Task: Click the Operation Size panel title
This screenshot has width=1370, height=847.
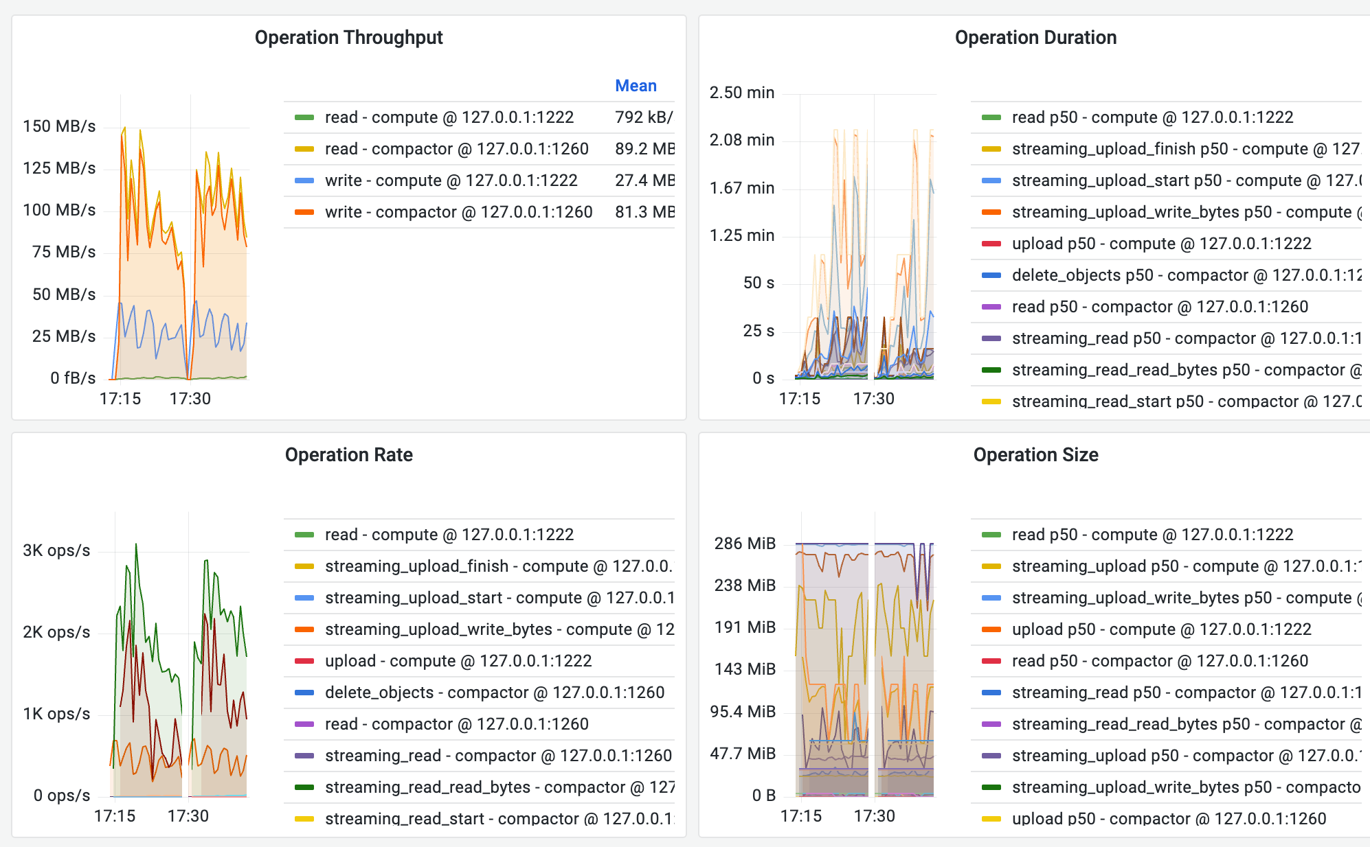Action: coord(1035,454)
